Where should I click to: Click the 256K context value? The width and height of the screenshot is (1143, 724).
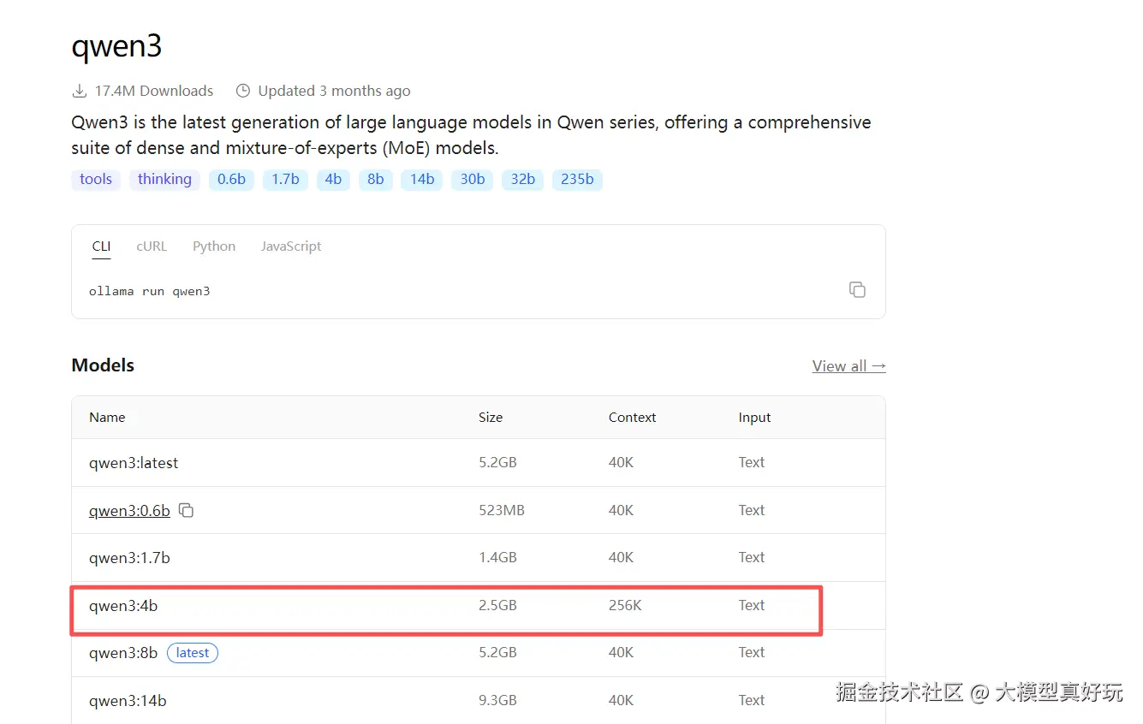(x=625, y=605)
